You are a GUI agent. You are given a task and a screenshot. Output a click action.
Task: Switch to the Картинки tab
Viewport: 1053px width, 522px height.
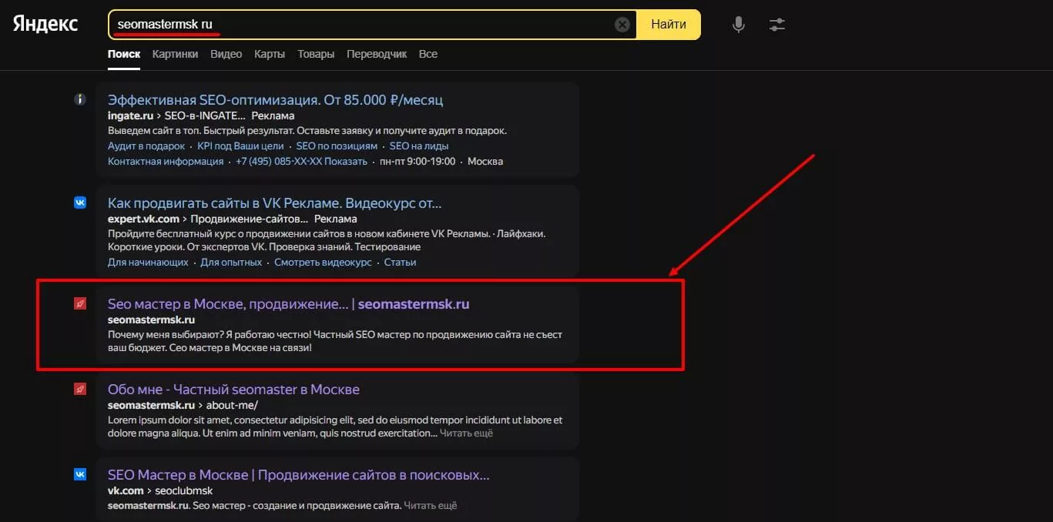coord(175,54)
